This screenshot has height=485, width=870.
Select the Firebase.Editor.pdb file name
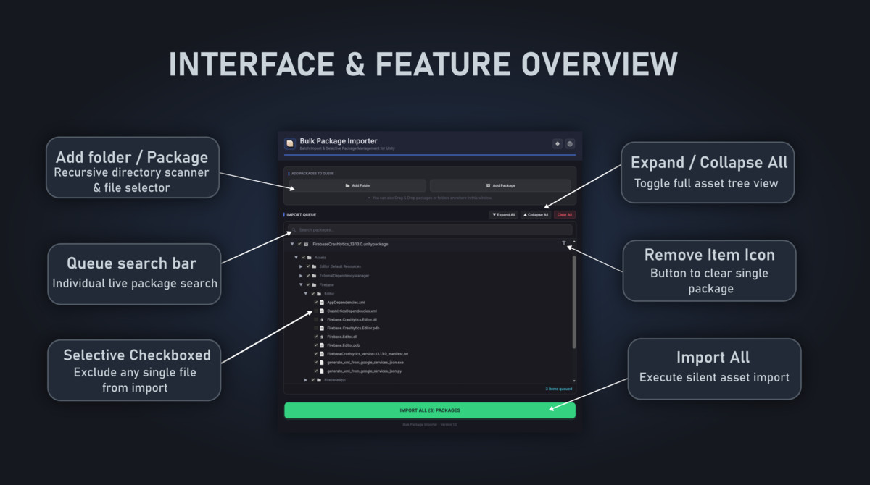pyautogui.click(x=344, y=345)
